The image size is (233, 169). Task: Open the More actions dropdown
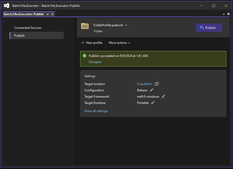coord(119,43)
